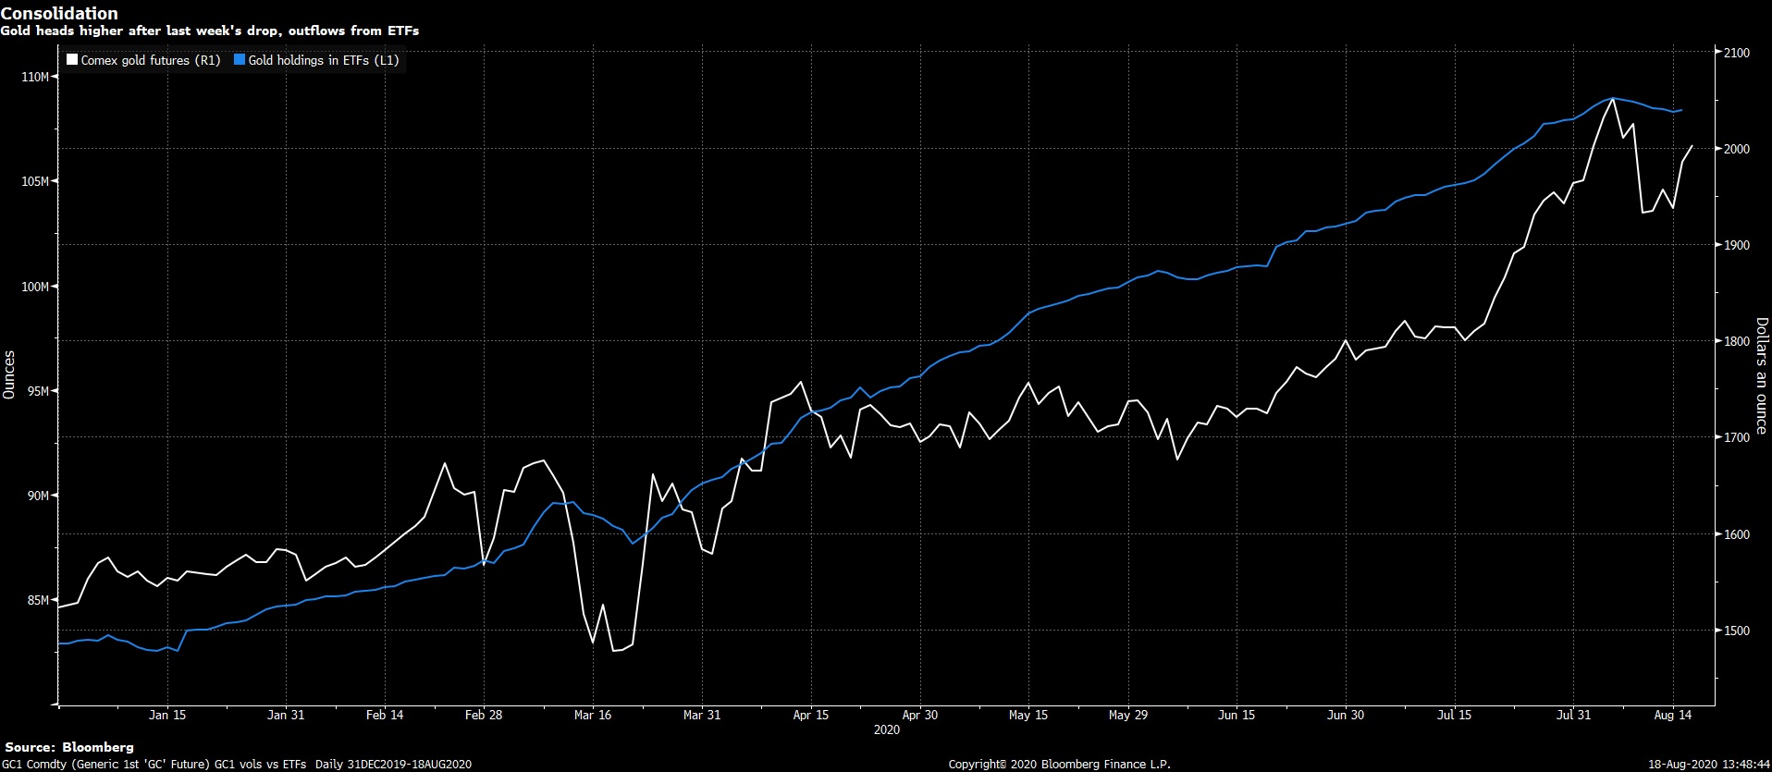Select the Comex gold futures (R1) legend label
The height and width of the screenshot is (772, 1772).
tap(151, 60)
